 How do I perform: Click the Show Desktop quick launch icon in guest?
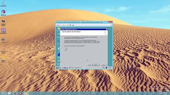point(63,68)
